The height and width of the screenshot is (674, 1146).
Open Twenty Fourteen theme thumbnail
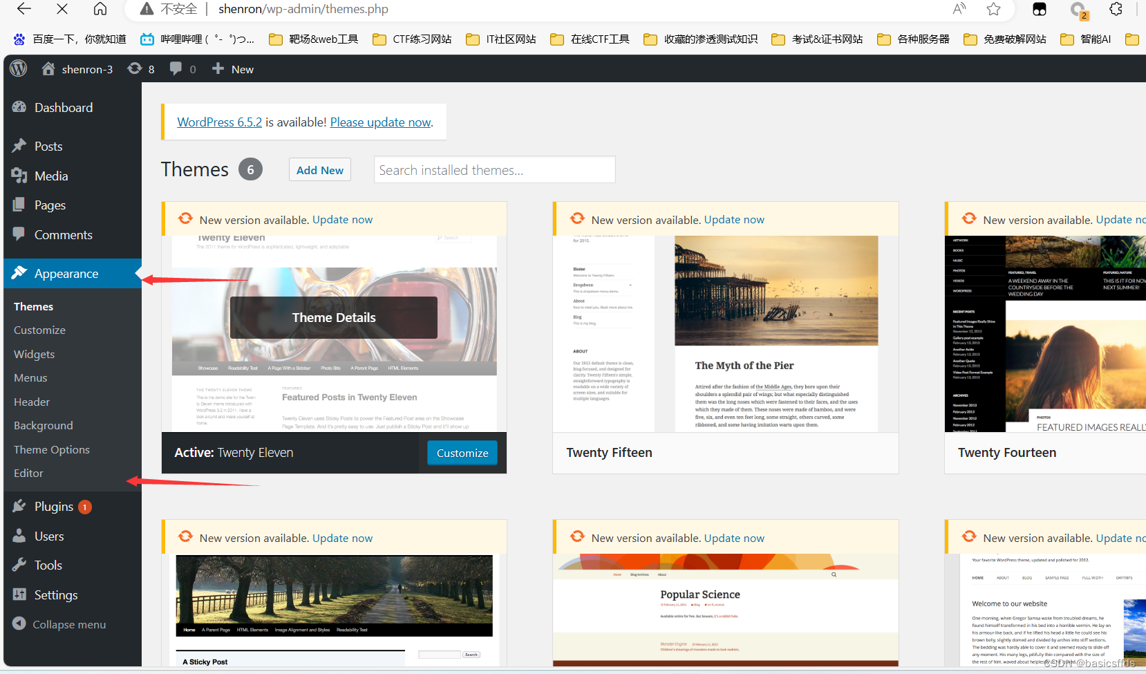pos(1045,334)
